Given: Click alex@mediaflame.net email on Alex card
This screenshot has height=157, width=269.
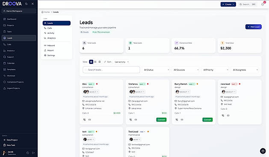Looking at the screenshot, I should [95, 101].
